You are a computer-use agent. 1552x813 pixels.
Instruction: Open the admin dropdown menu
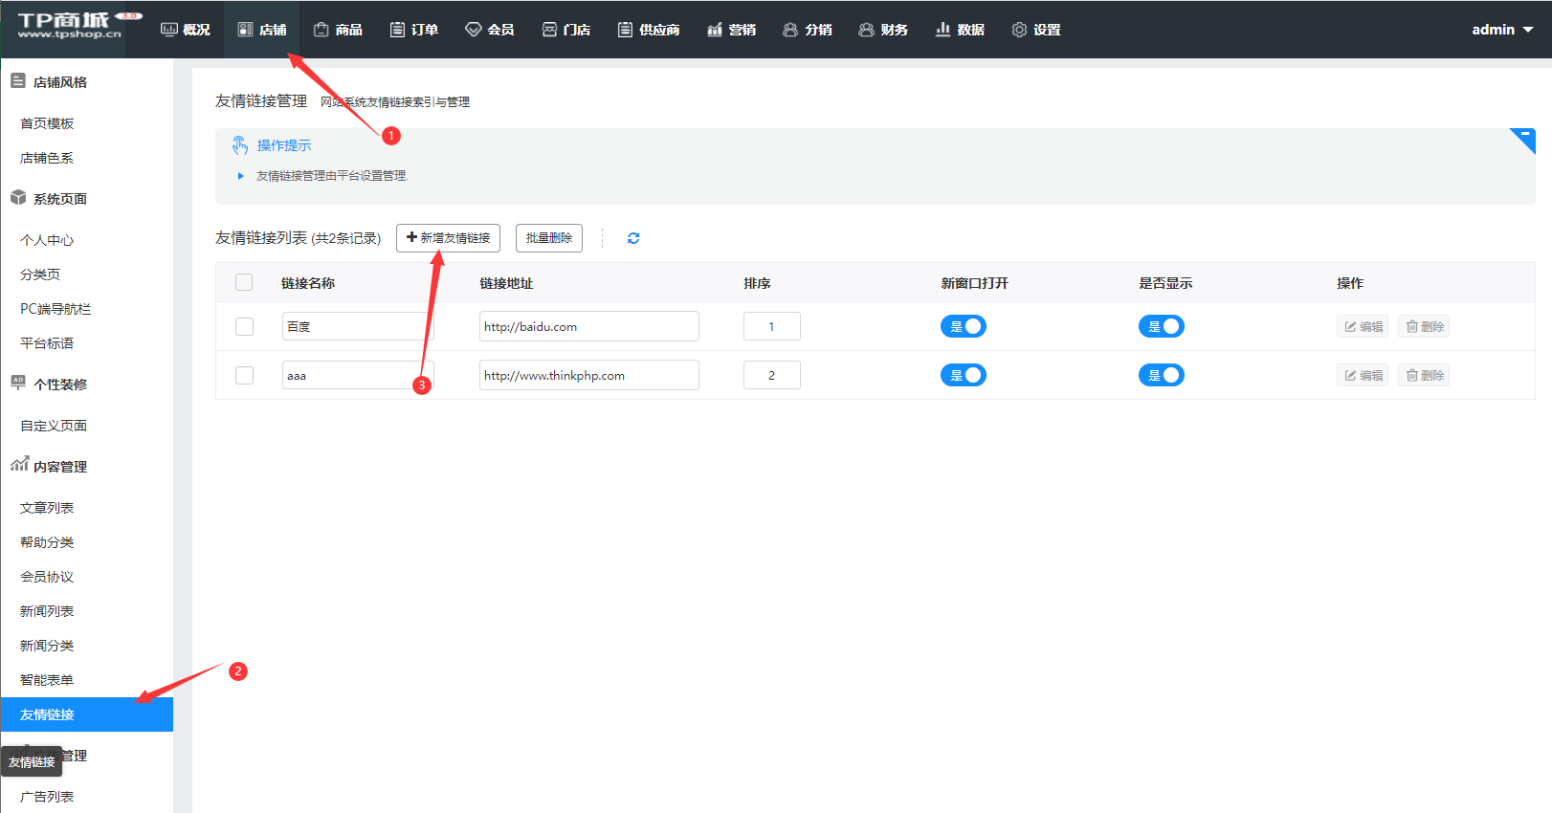click(1501, 30)
